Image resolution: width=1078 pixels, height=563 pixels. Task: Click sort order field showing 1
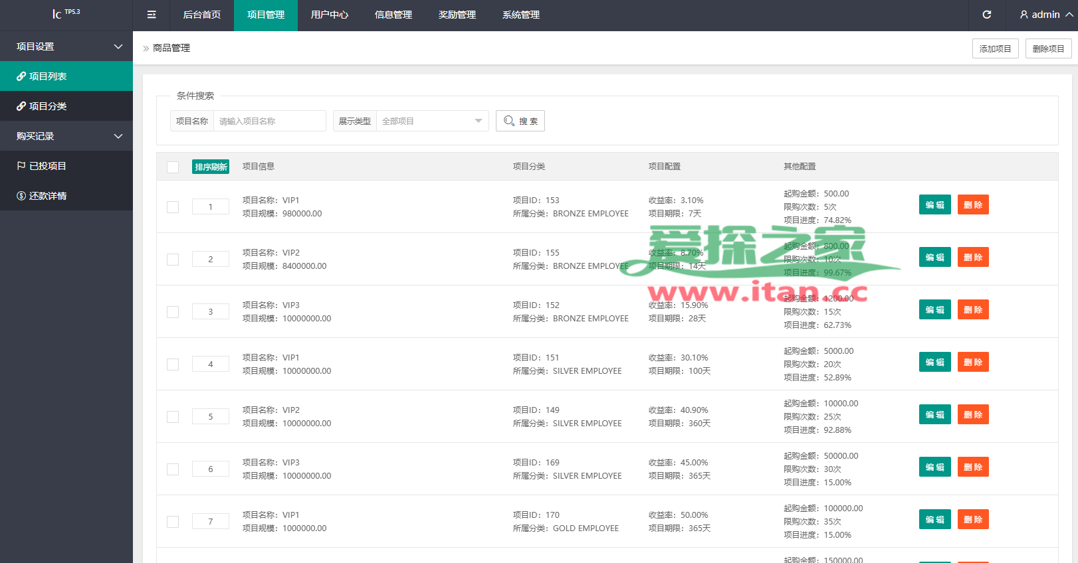tap(211, 206)
